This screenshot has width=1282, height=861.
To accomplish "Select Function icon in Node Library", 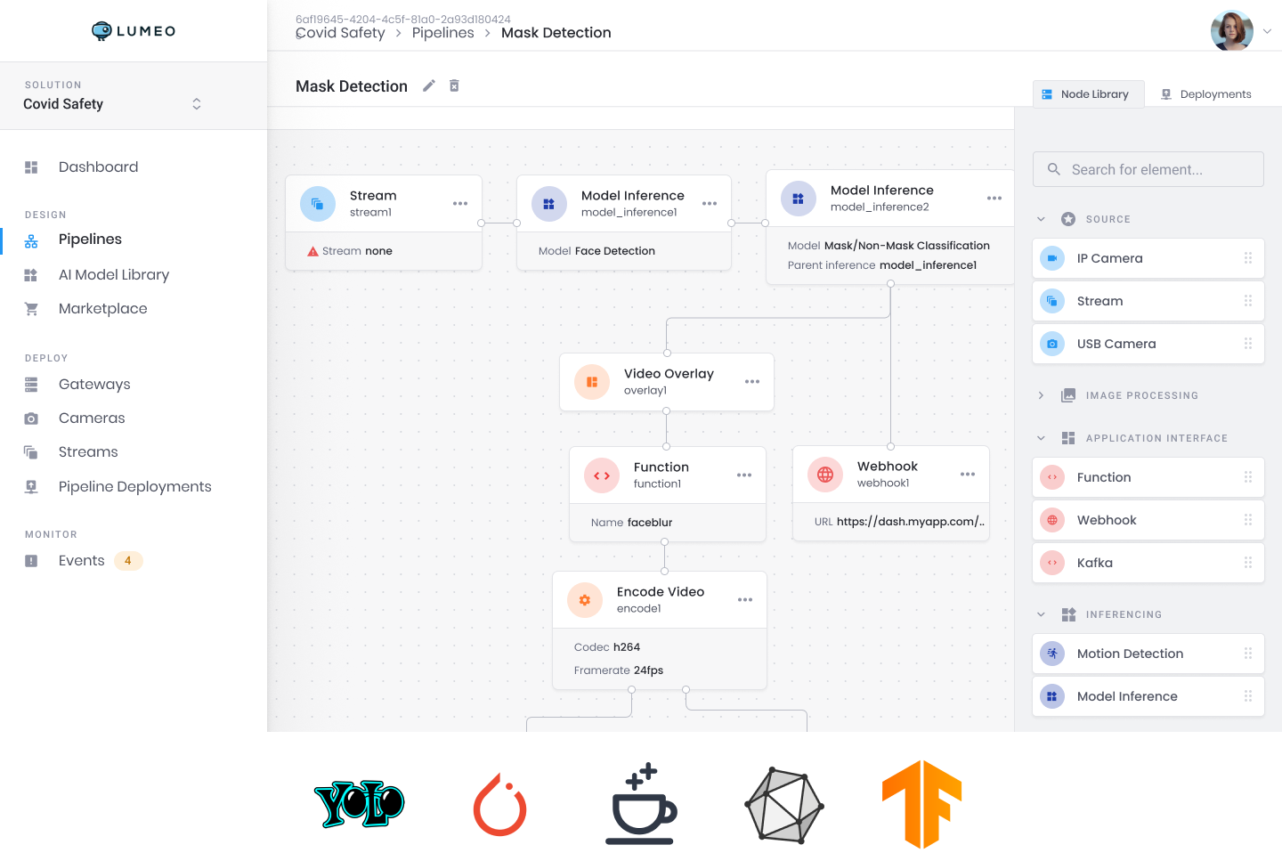I will (x=1052, y=477).
